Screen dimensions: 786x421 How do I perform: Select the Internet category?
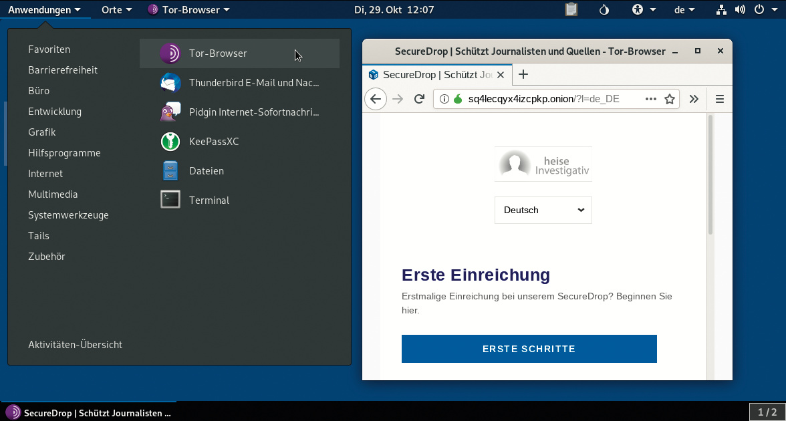point(45,174)
